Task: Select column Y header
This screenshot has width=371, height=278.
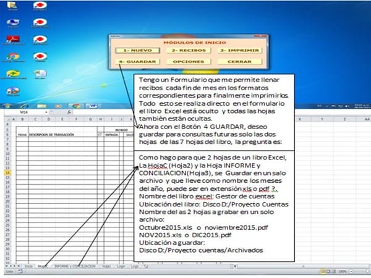Action: [x=322, y=119]
